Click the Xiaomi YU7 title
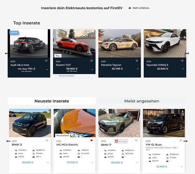Image resolution: width=195 pixels, height=174 pixels. 63,65
